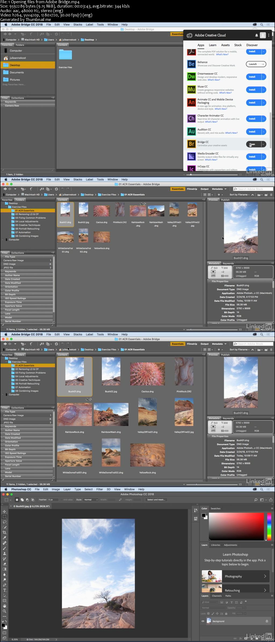
Task: Select the Subtract from selection mode button
Action: (27, 500)
